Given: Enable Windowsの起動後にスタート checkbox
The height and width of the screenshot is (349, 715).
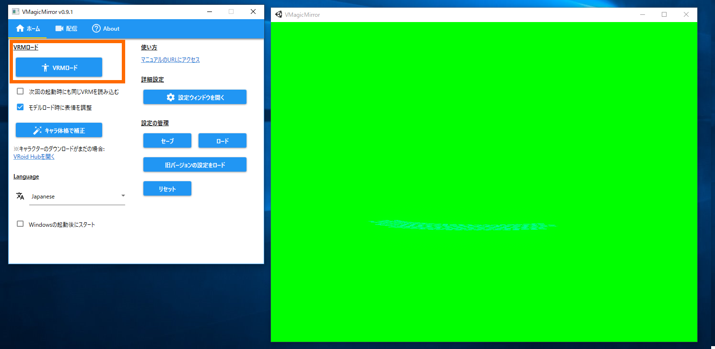Looking at the screenshot, I should click(x=20, y=224).
